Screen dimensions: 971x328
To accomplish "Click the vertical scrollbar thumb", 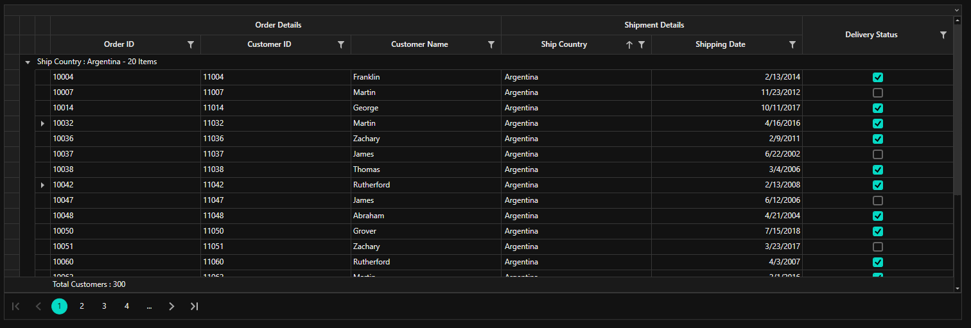I will (x=957, y=109).
